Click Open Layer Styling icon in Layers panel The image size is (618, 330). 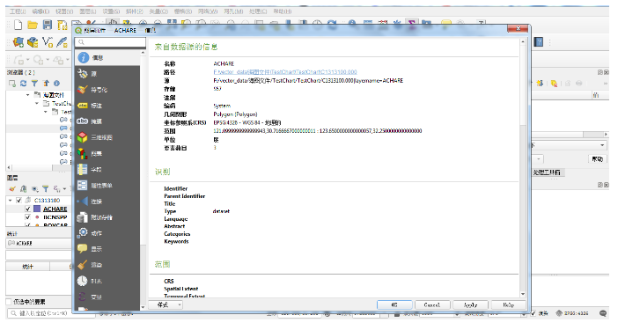point(12,188)
